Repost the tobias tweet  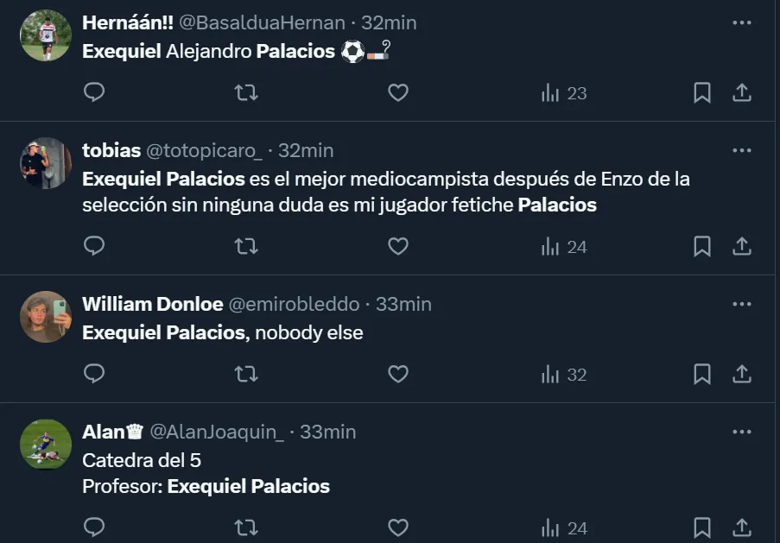pyautogui.click(x=246, y=246)
